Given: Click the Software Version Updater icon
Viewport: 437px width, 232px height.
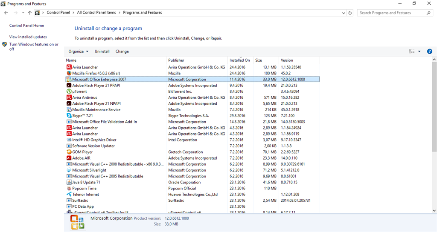Looking at the screenshot, I should pyautogui.click(x=69, y=146).
